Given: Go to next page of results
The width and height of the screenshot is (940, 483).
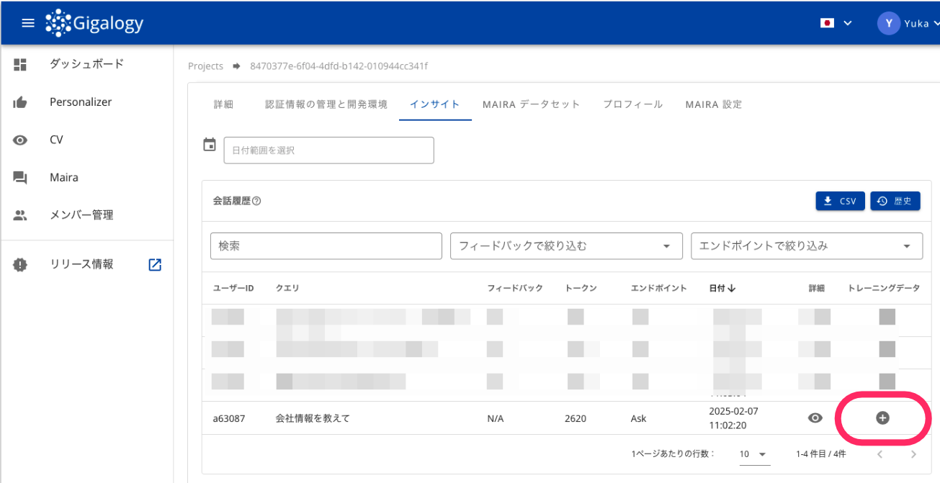Looking at the screenshot, I should [913, 454].
